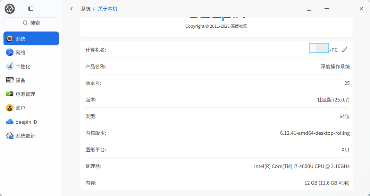Select 系统 category in sidebar
This screenshot has width=370, height=196.
pyautogui.click(x=31, y=38)
